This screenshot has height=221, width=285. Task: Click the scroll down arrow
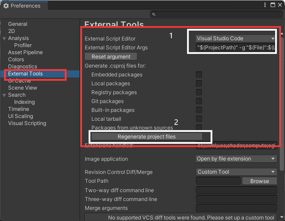282,217
